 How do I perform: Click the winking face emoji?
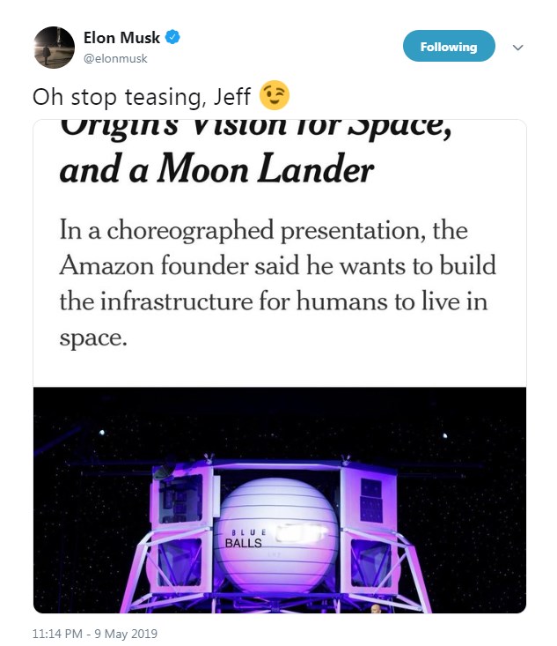(275, 95)
